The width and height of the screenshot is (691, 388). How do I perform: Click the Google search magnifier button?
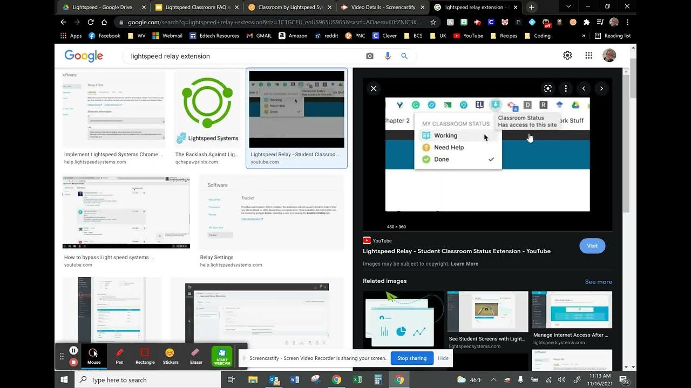click(404, 56)
